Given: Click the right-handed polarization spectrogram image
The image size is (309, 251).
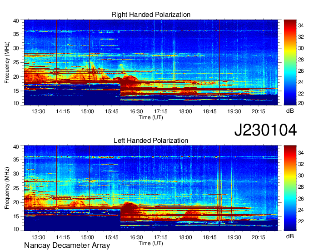Looking at the screenshot, I should pos(151,62).
